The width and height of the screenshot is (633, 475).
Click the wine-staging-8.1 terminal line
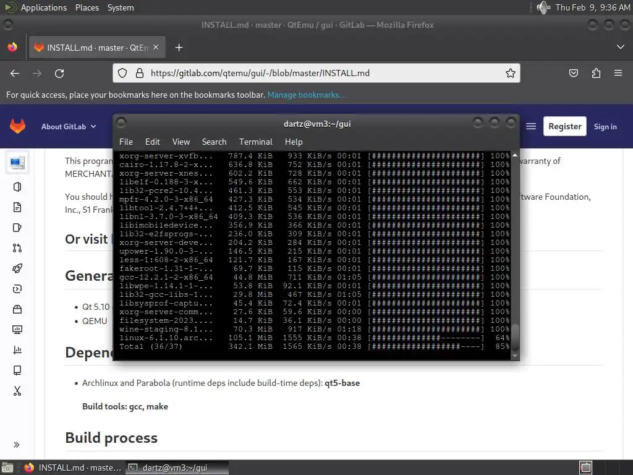pyautogui.click(x=315, y=329)
